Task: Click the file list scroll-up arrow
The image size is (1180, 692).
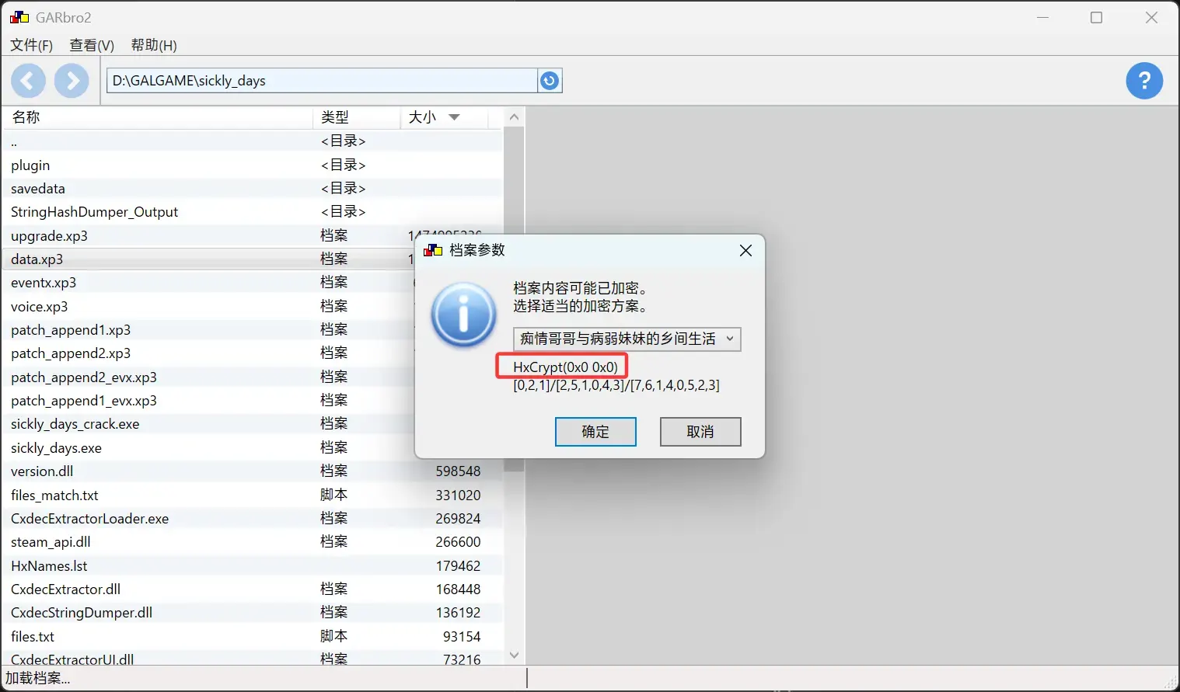Action: [514, 117]
